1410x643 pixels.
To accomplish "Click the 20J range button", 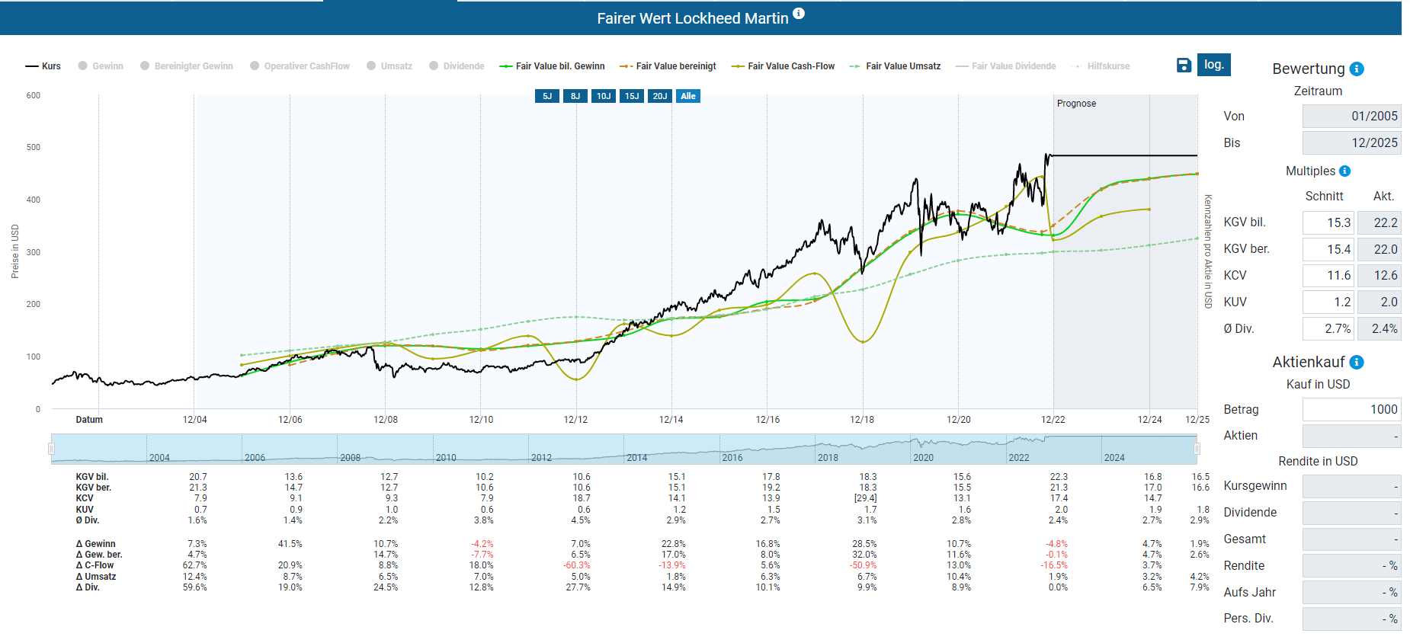I will point(660,96).
